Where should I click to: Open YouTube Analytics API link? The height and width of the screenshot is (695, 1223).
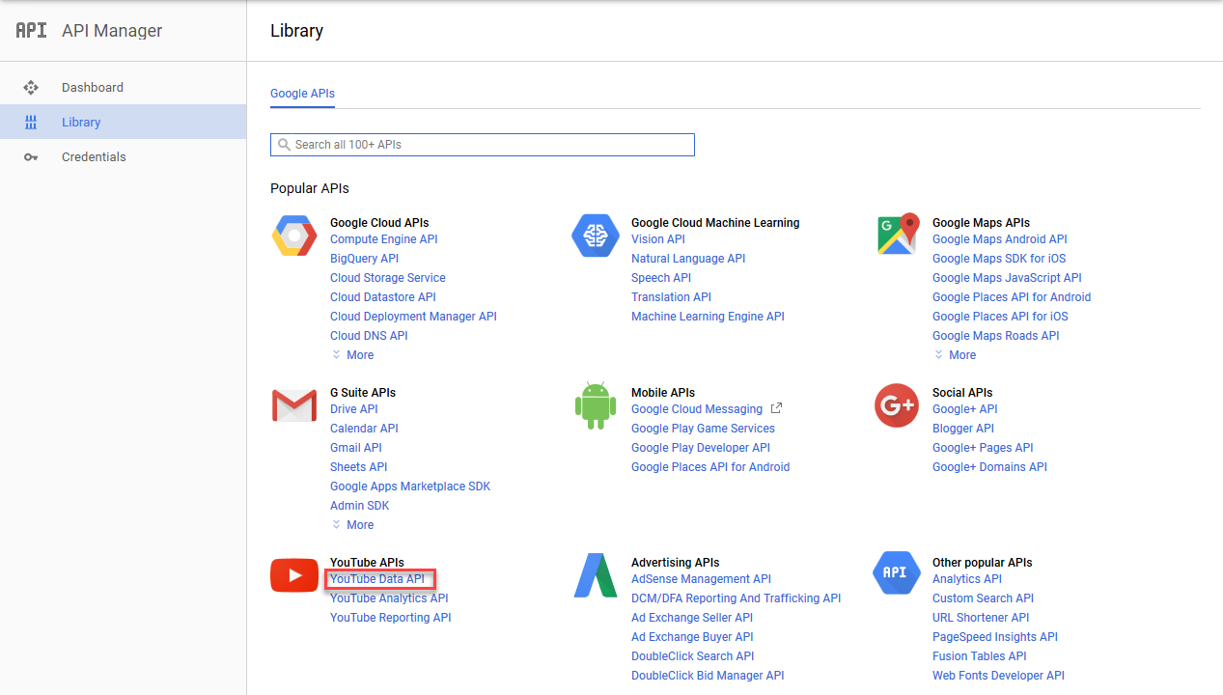coord(389,598)
